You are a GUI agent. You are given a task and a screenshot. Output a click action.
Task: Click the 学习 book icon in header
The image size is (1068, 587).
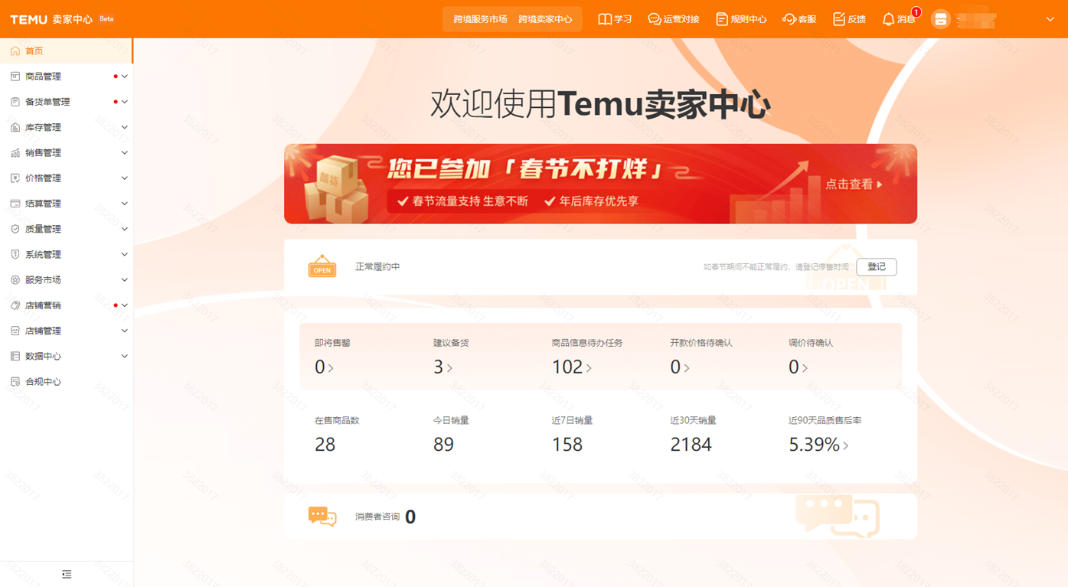pyautogui.click(x=605, y=19)
